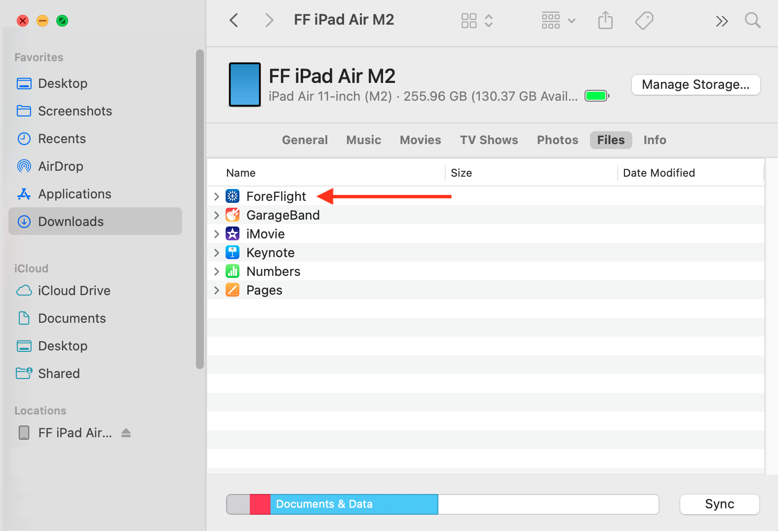Select the GarageBand name text
778x531 pixels.
(283, 215)
